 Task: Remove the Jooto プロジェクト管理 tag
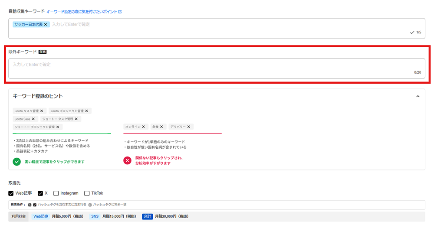click(x=87, y=111)
